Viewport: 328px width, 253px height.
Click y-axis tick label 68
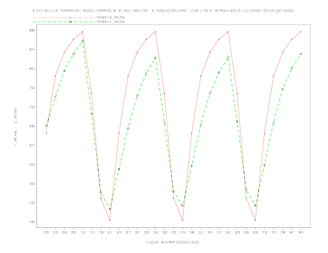pos(31,126)
